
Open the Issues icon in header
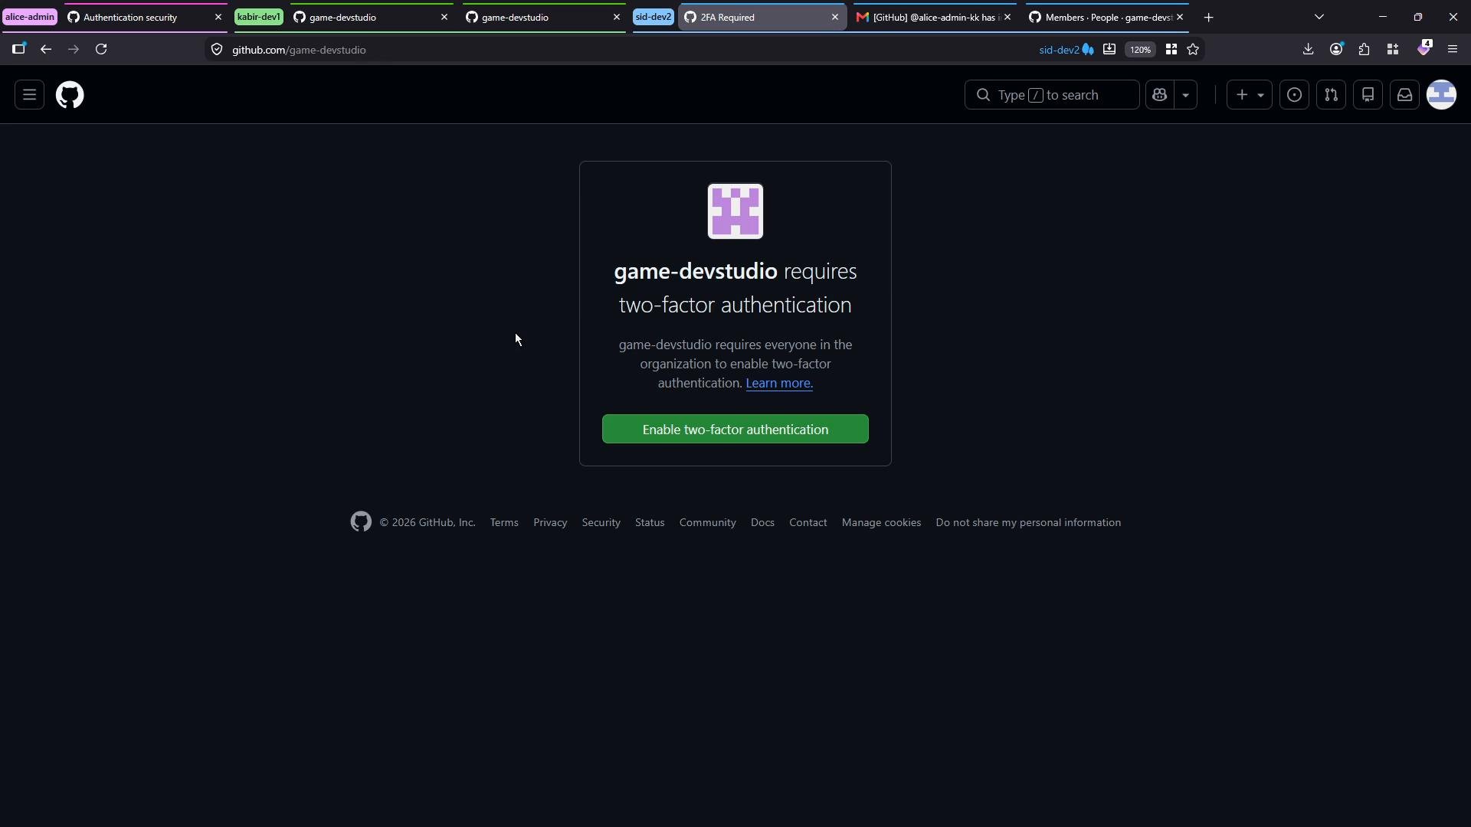(x=1294, y=95)
